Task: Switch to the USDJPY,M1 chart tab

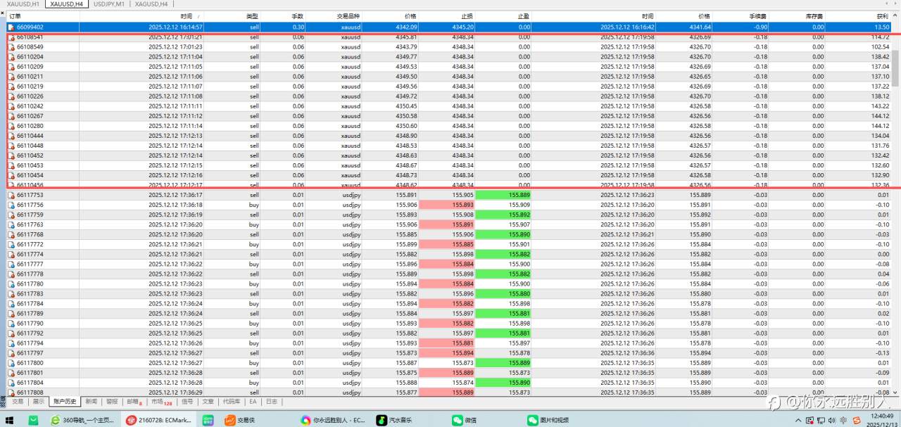Action: [x=109, y=4]
